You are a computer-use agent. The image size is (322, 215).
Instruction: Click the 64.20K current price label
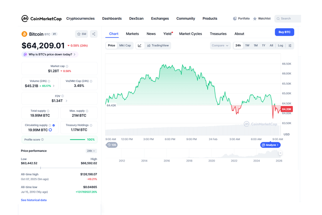pyautogui.click(x=287, y=109)
